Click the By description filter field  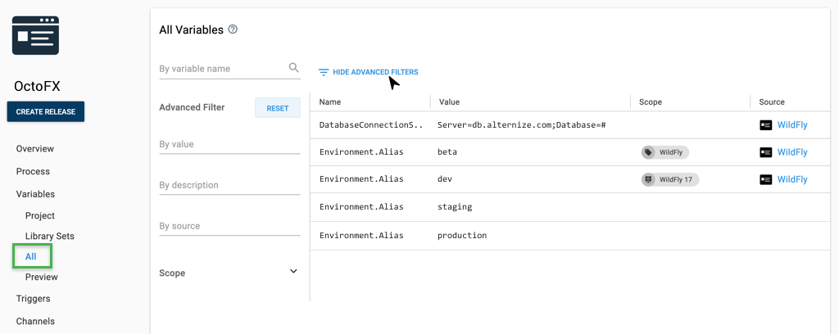click(x=229, y=185)
